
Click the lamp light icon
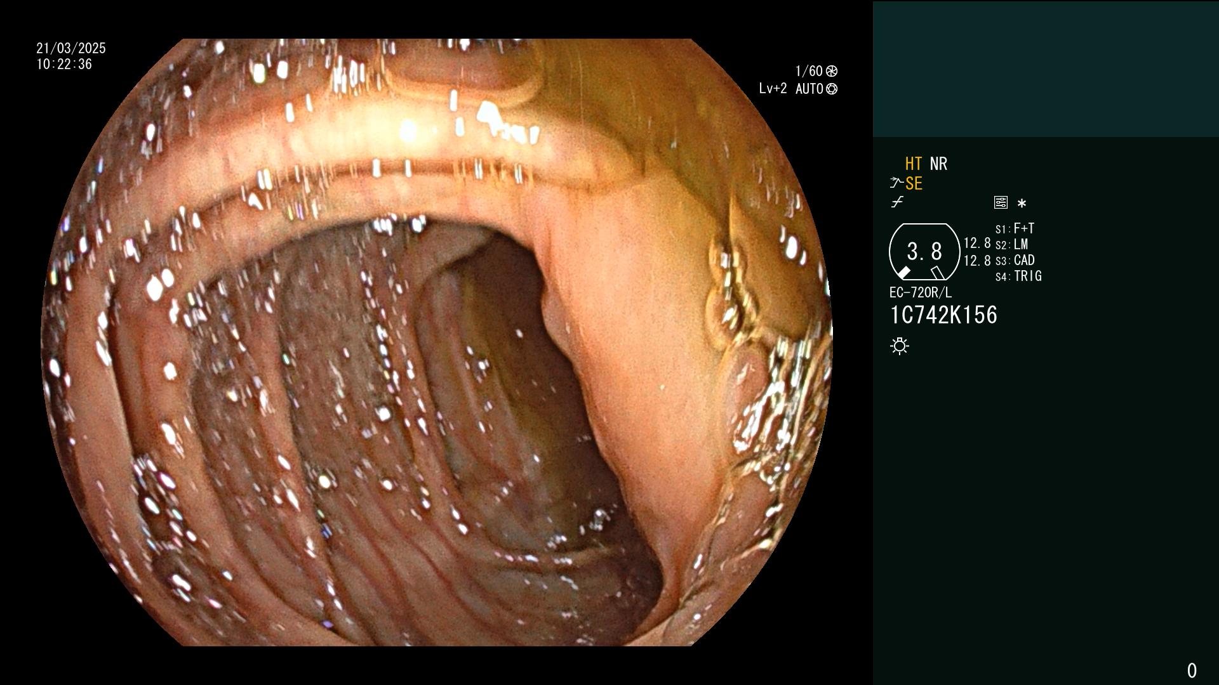[x=900, y=346]
